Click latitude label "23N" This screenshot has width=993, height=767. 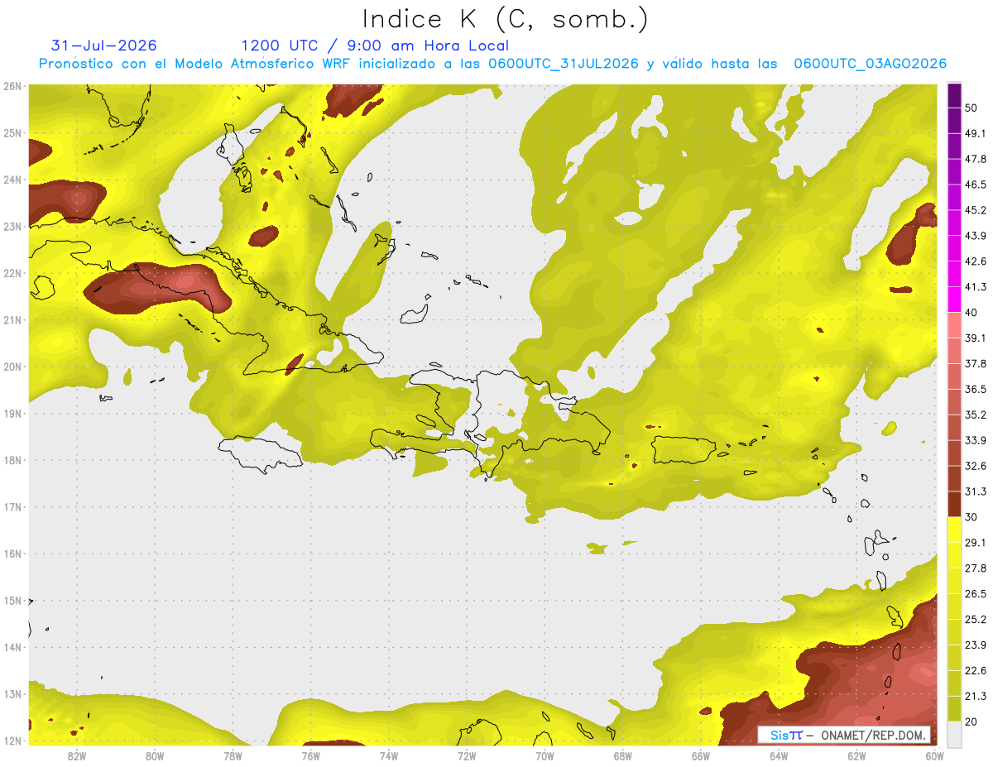(12, 226)
